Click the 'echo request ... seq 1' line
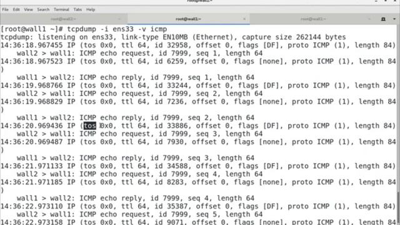Viewport: 400px width, 225px height. [x=139, y=53]
